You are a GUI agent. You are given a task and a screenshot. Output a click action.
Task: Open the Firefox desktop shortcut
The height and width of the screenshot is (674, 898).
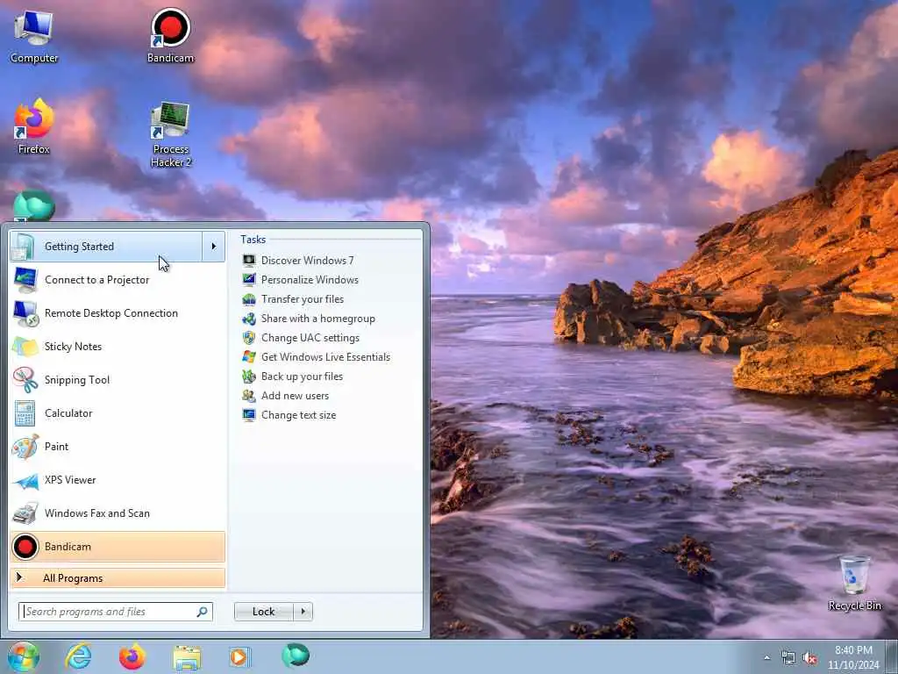coord(34,126)
